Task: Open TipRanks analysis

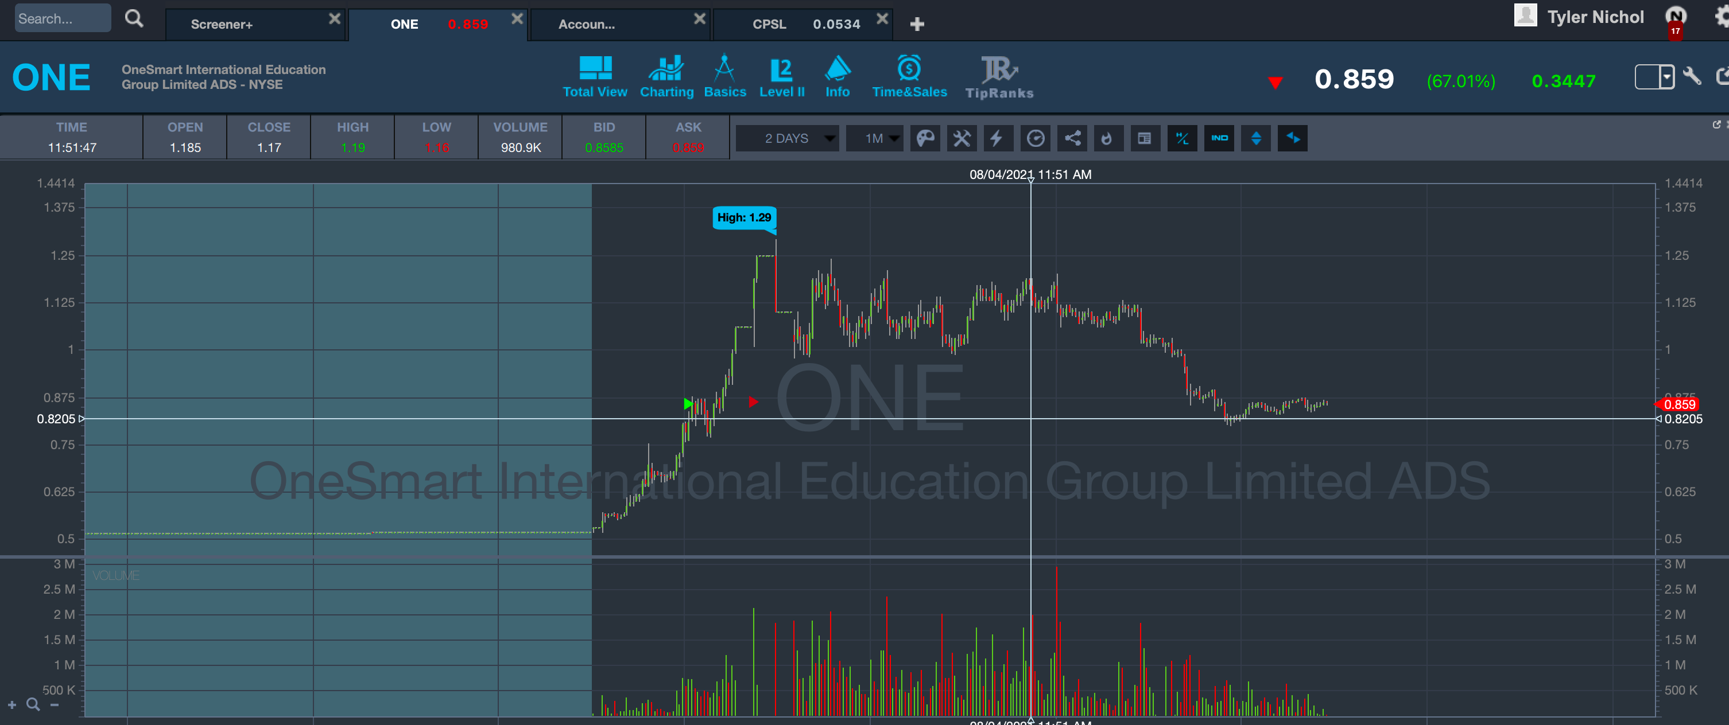Action: (x=999, y=78)
